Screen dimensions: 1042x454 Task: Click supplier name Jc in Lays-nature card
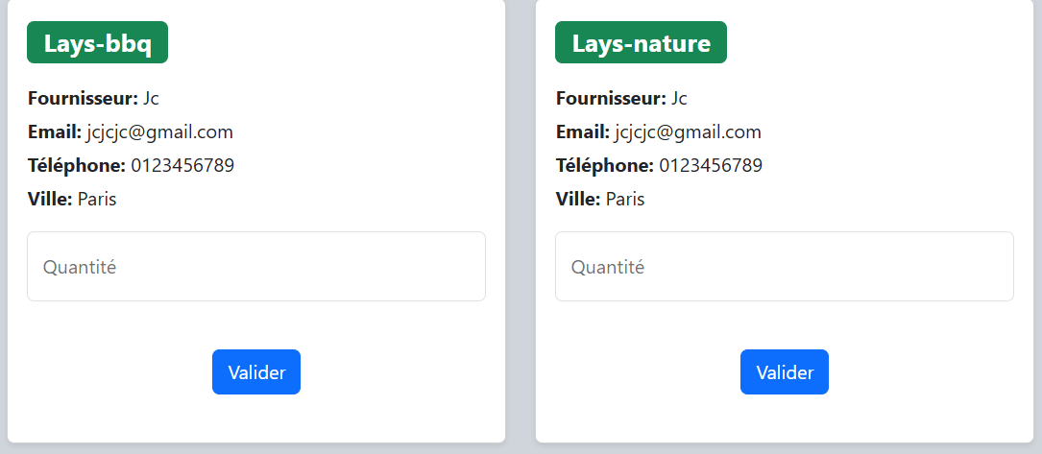[x=679, y=98]
